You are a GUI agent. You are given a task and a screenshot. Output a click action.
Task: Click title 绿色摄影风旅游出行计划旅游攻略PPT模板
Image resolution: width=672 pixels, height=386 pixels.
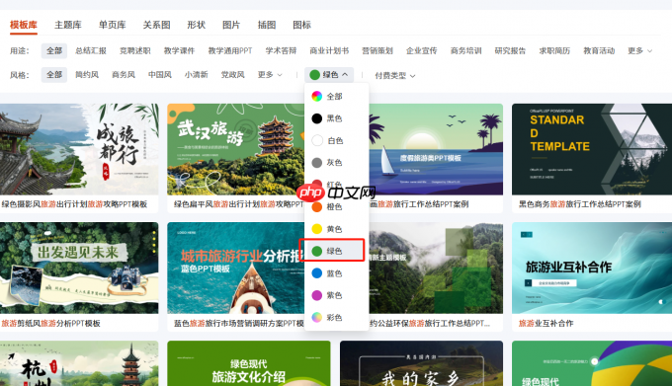[74, 204]
